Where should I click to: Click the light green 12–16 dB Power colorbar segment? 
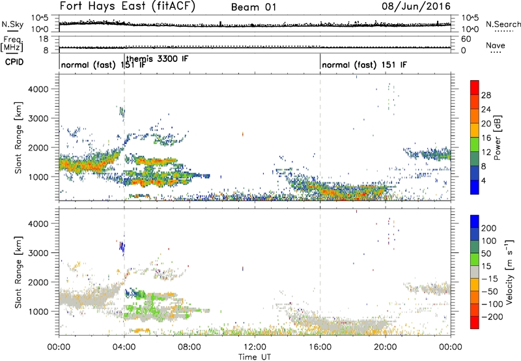click(x=475, y=145)
